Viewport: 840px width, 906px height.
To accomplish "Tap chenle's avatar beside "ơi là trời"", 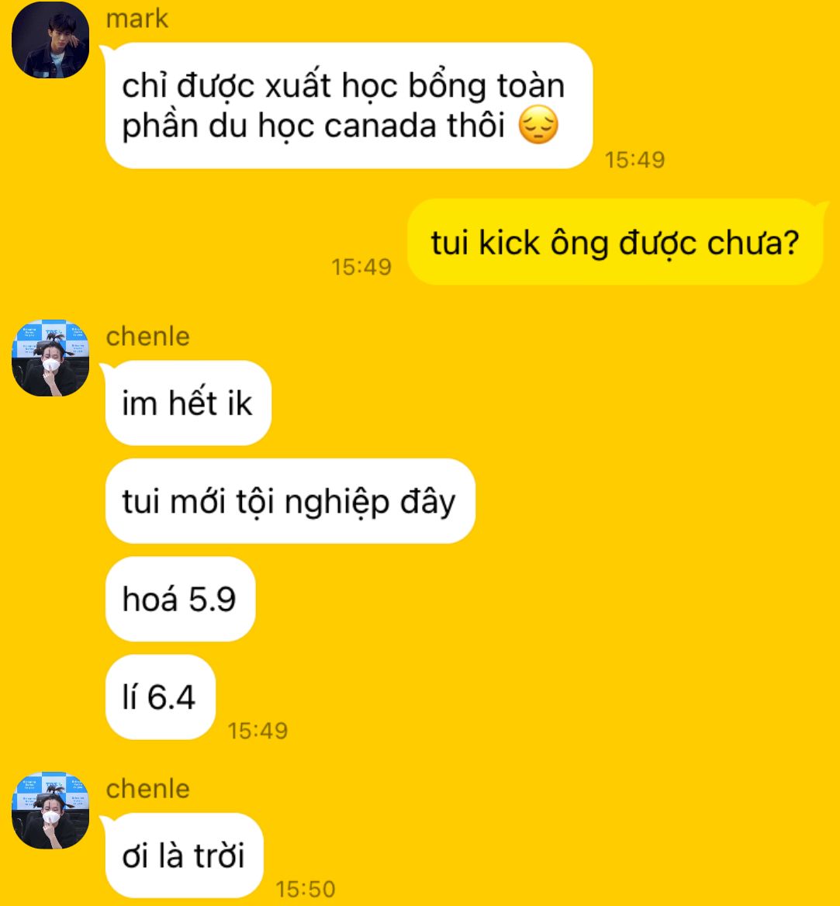I will pyautogui.click(x=50, y=810).
